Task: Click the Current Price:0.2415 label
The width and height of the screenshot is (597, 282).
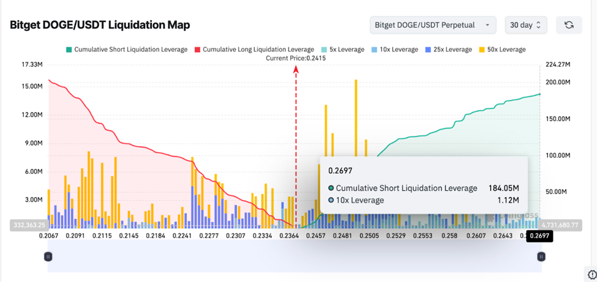Action: click(x=296, y=58)
